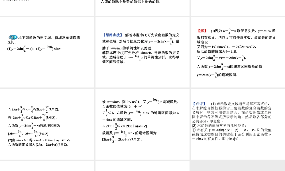Click the line 求下列函数的定义域、值域及单调递增

click(x=49, y=38)
